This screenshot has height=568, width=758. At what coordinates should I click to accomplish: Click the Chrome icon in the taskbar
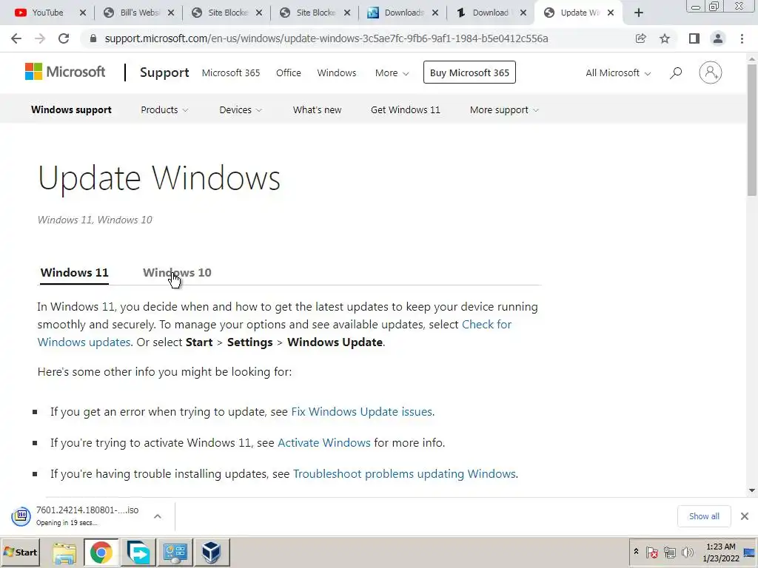point(101,552)
